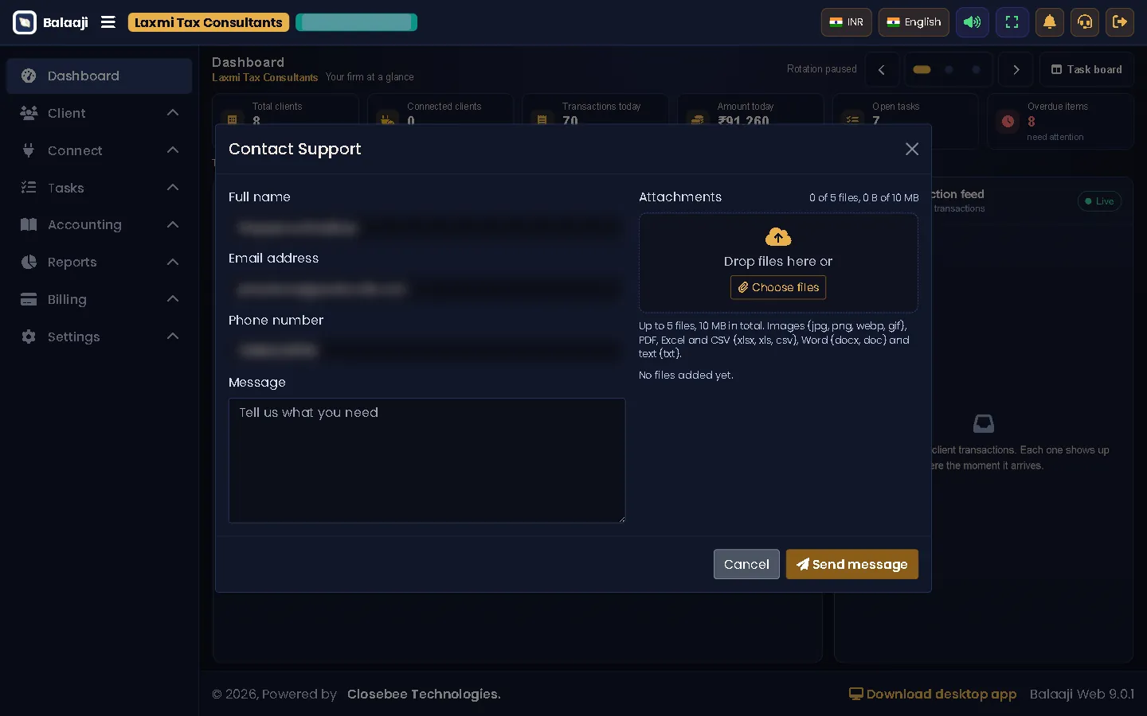Expand the Settings menu chevron

coord(173,337)
